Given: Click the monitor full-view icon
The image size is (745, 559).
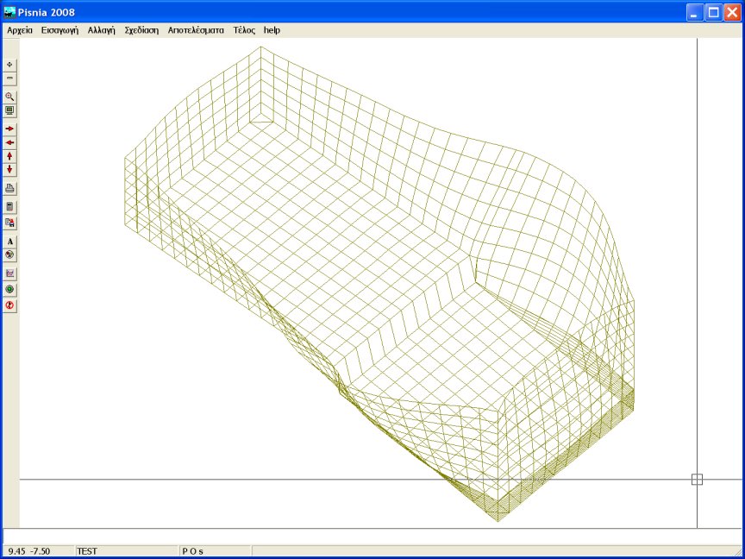Looking at the screenshot, I should tap(10, 110).
